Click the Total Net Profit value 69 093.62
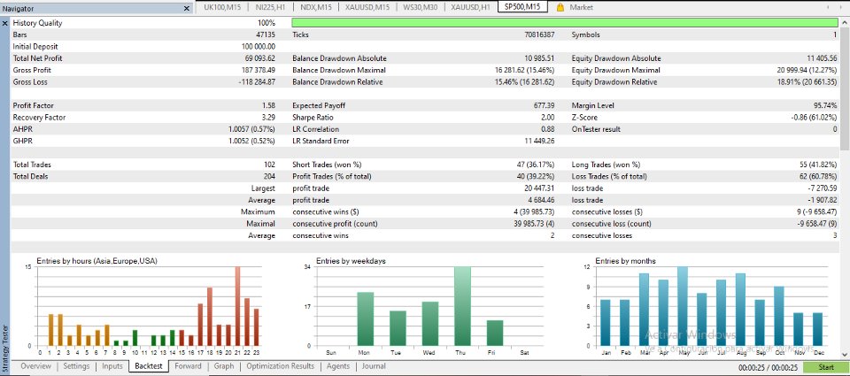Viewport: 850px width, 376px height. 259,58
